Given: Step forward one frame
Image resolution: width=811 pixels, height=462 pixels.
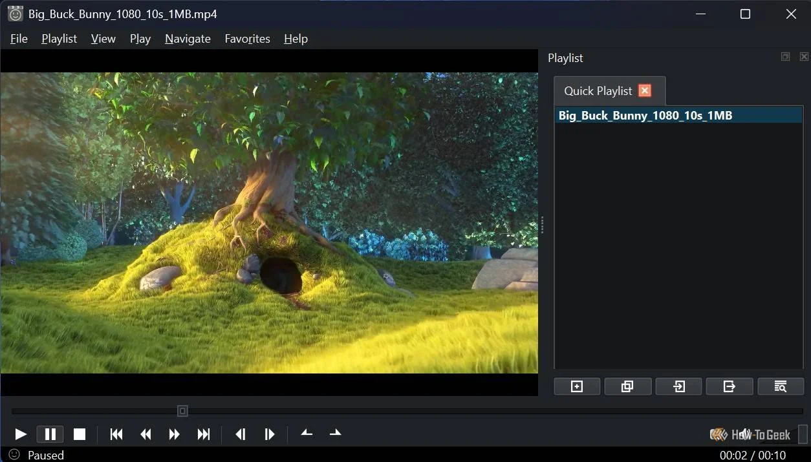Looking at the screenshot, I should [270, 434].
